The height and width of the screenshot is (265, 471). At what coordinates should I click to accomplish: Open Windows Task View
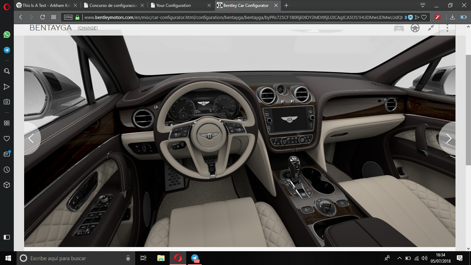[x=143, y=258]
